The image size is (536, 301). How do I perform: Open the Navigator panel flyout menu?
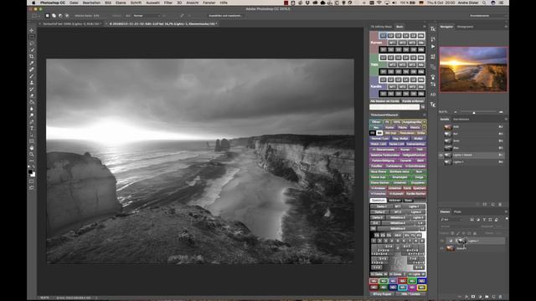pyautogui.click(x=506, y=27)
